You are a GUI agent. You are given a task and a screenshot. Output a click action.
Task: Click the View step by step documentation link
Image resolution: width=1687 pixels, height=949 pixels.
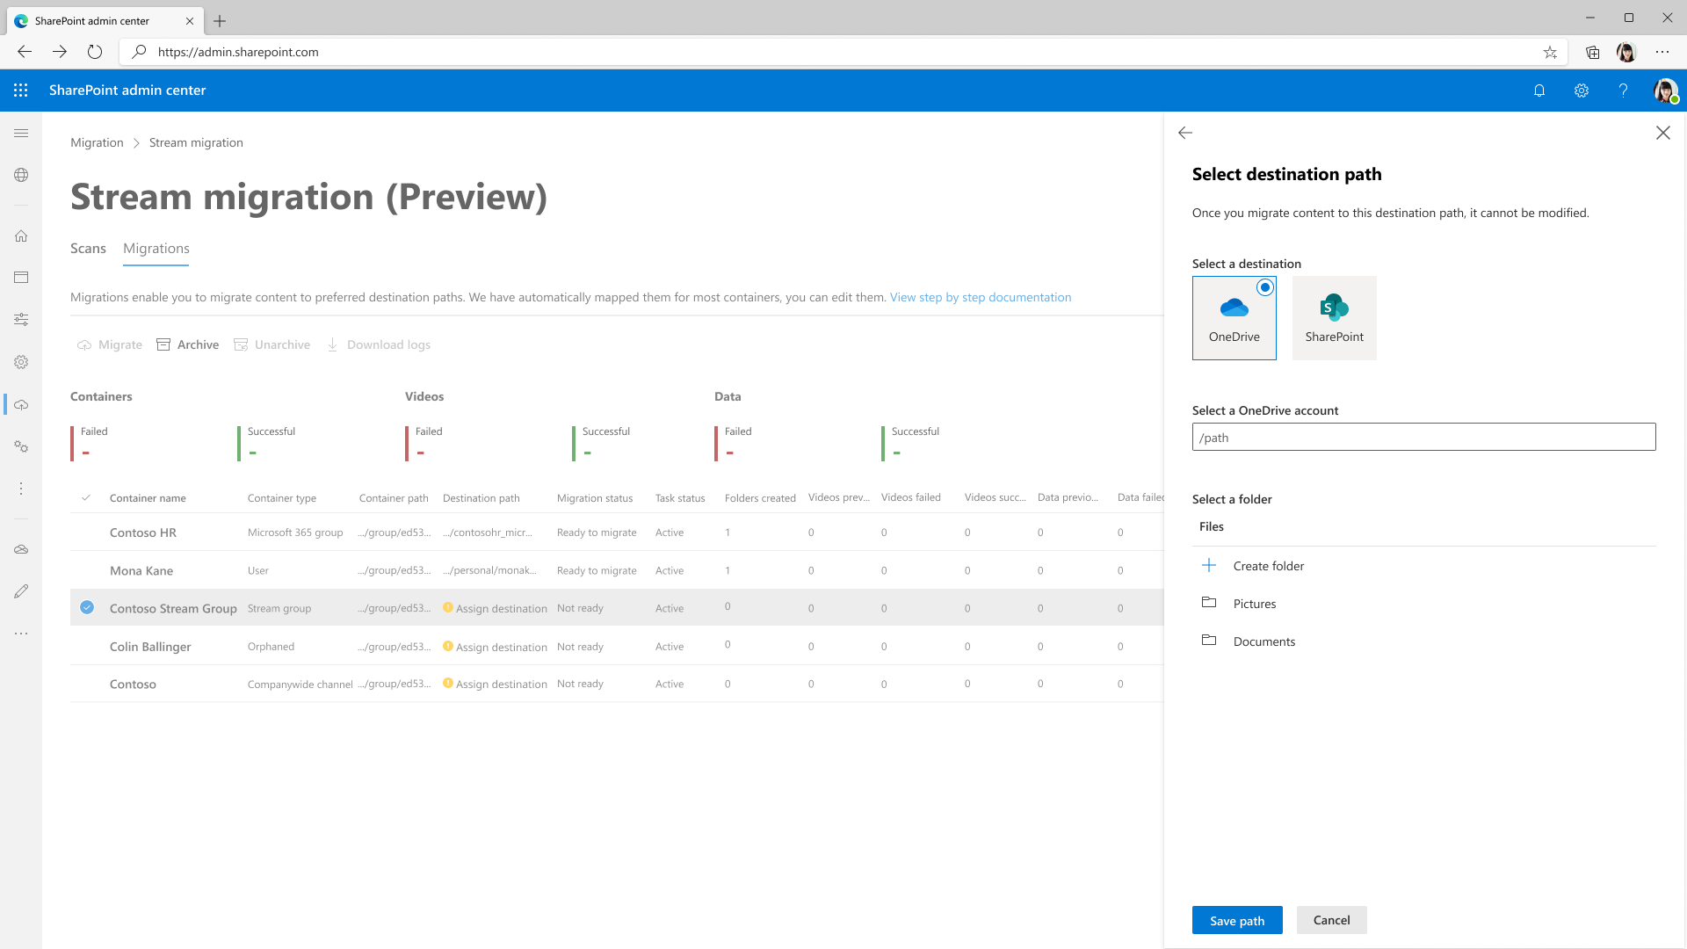point(981,297)
